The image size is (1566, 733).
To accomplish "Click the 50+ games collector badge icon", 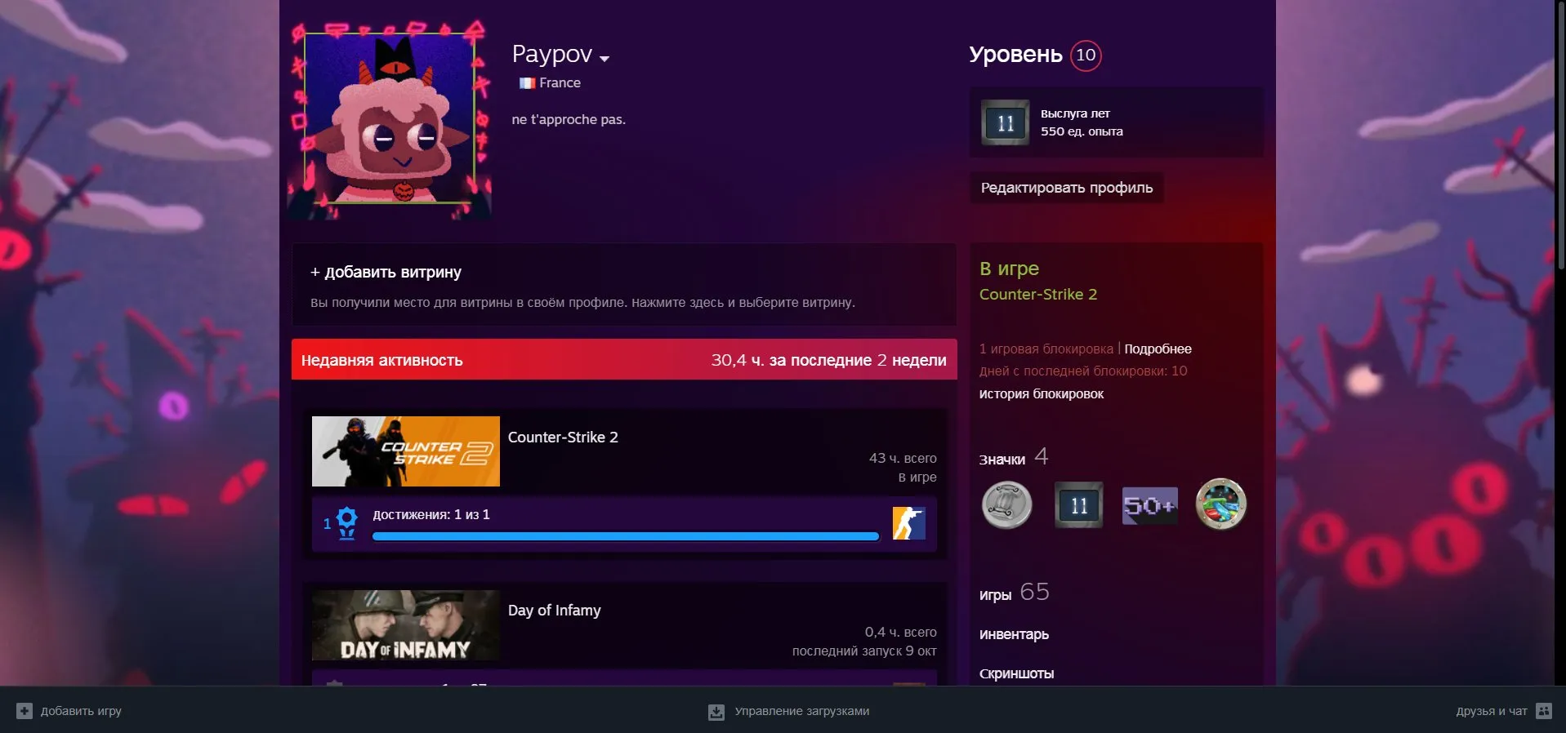I will [1150, 506].
